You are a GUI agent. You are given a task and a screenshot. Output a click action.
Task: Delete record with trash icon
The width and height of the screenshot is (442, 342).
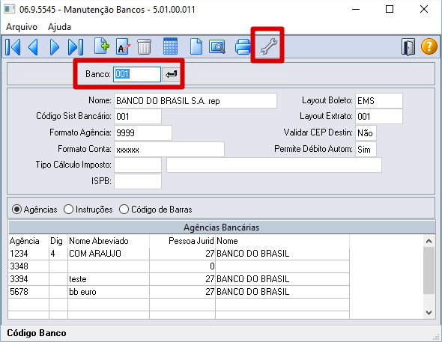coord(145,46)
